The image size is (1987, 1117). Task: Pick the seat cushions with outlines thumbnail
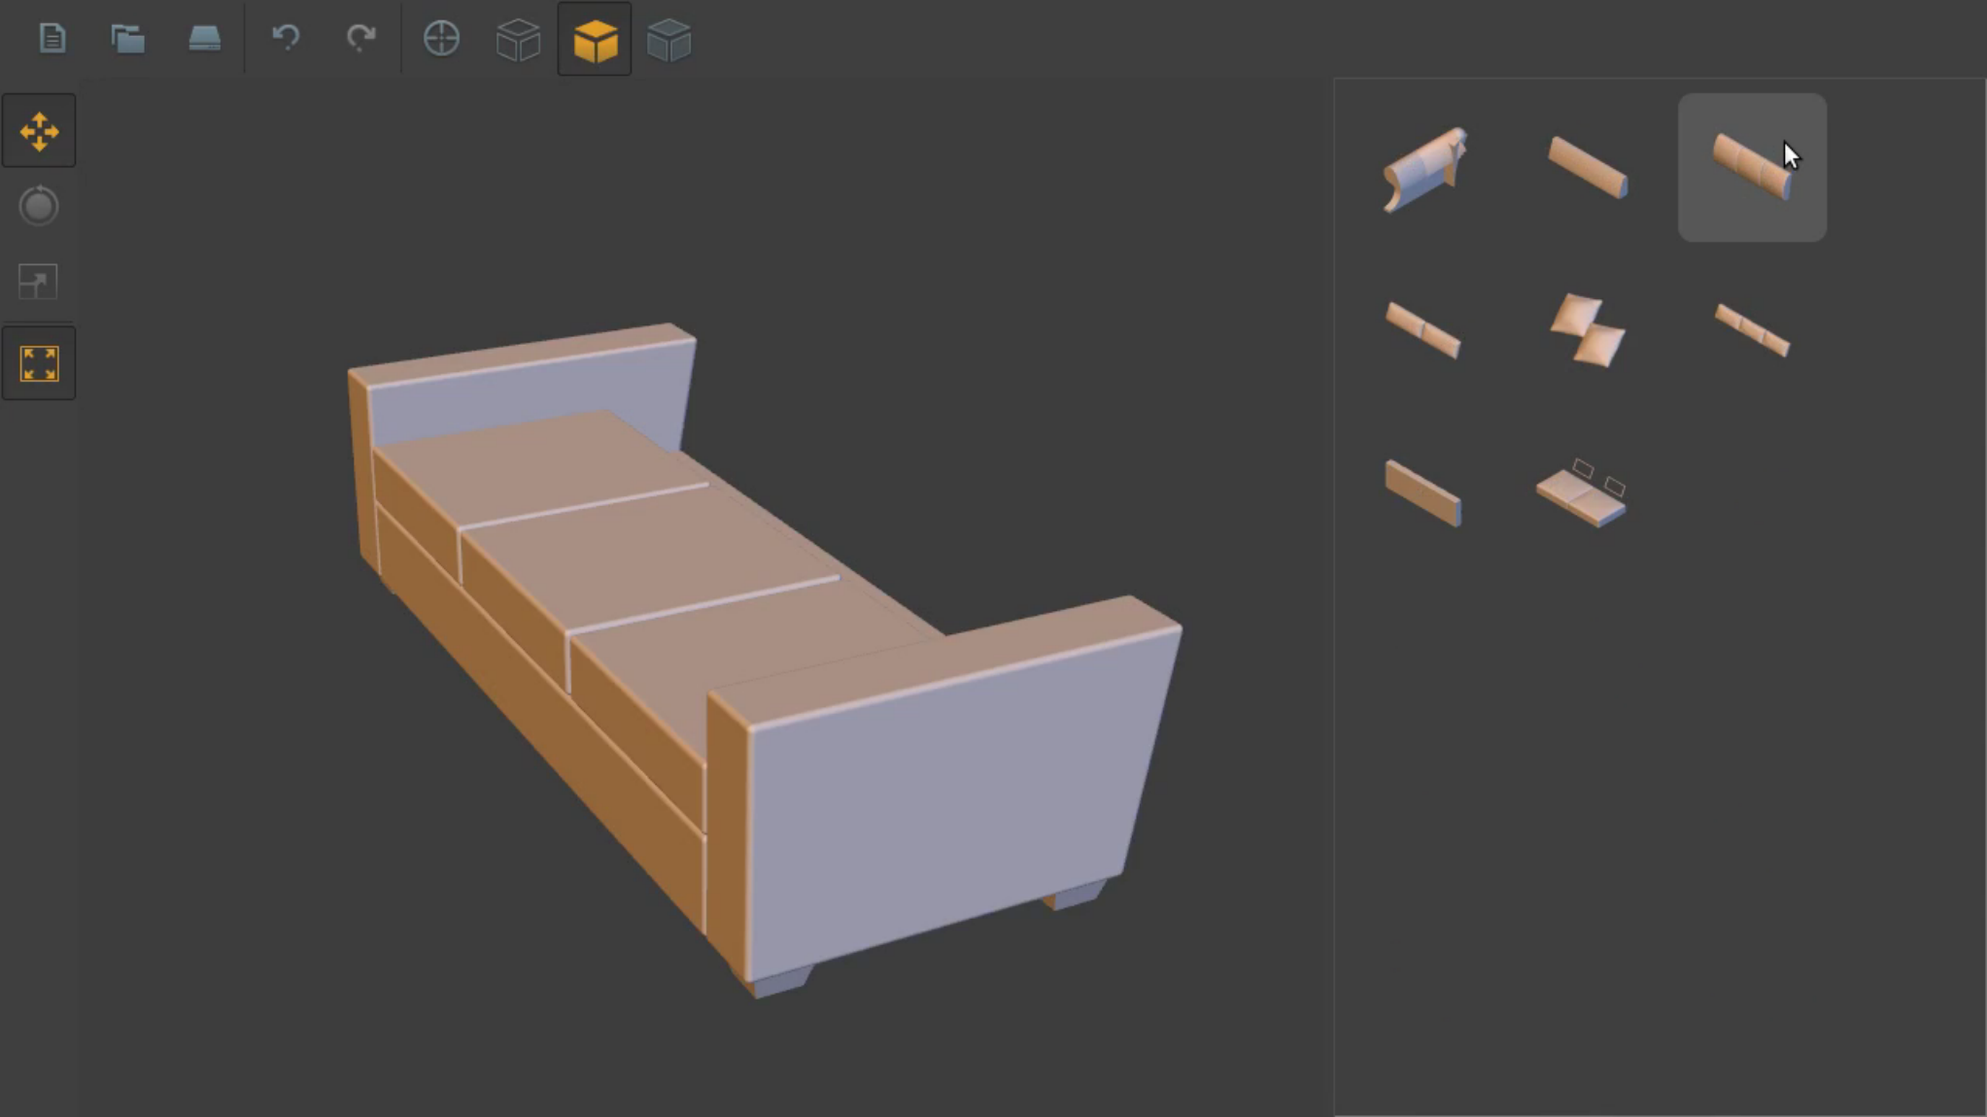coord(1582,492)
